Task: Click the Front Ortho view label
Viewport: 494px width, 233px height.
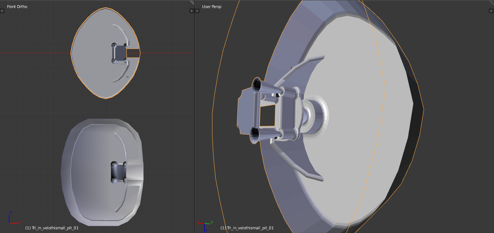Action: 17,7
